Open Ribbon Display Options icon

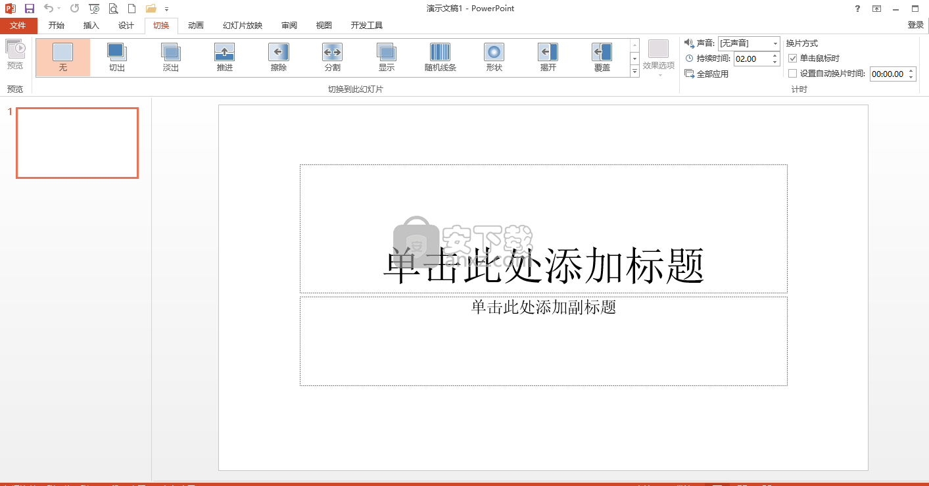tap(876, 9)
